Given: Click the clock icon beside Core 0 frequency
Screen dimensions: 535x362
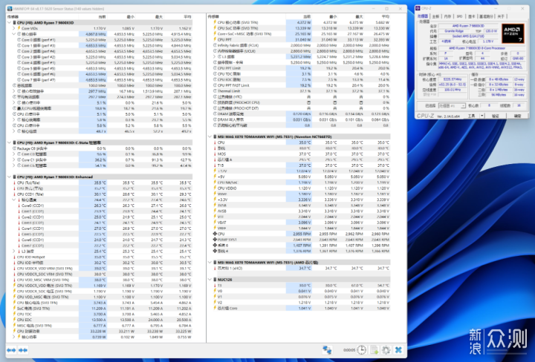Looking at the screenshot, I should point(19,40).
